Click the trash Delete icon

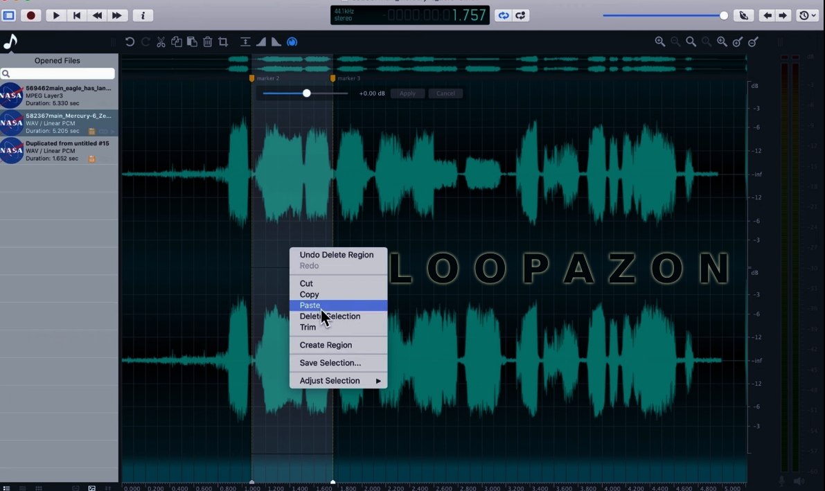pyautogui.click(x=207, y=42)
